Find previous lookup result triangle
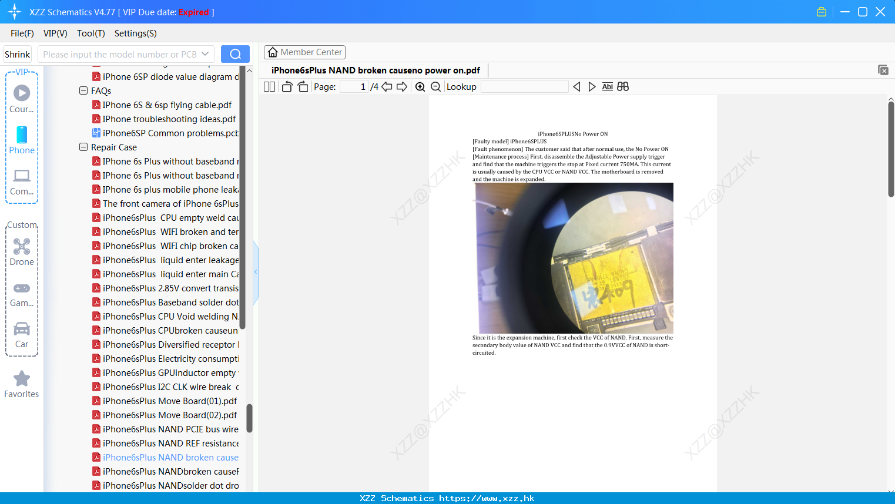The width and height of the screenshot is (895, 504). point(576,86)
